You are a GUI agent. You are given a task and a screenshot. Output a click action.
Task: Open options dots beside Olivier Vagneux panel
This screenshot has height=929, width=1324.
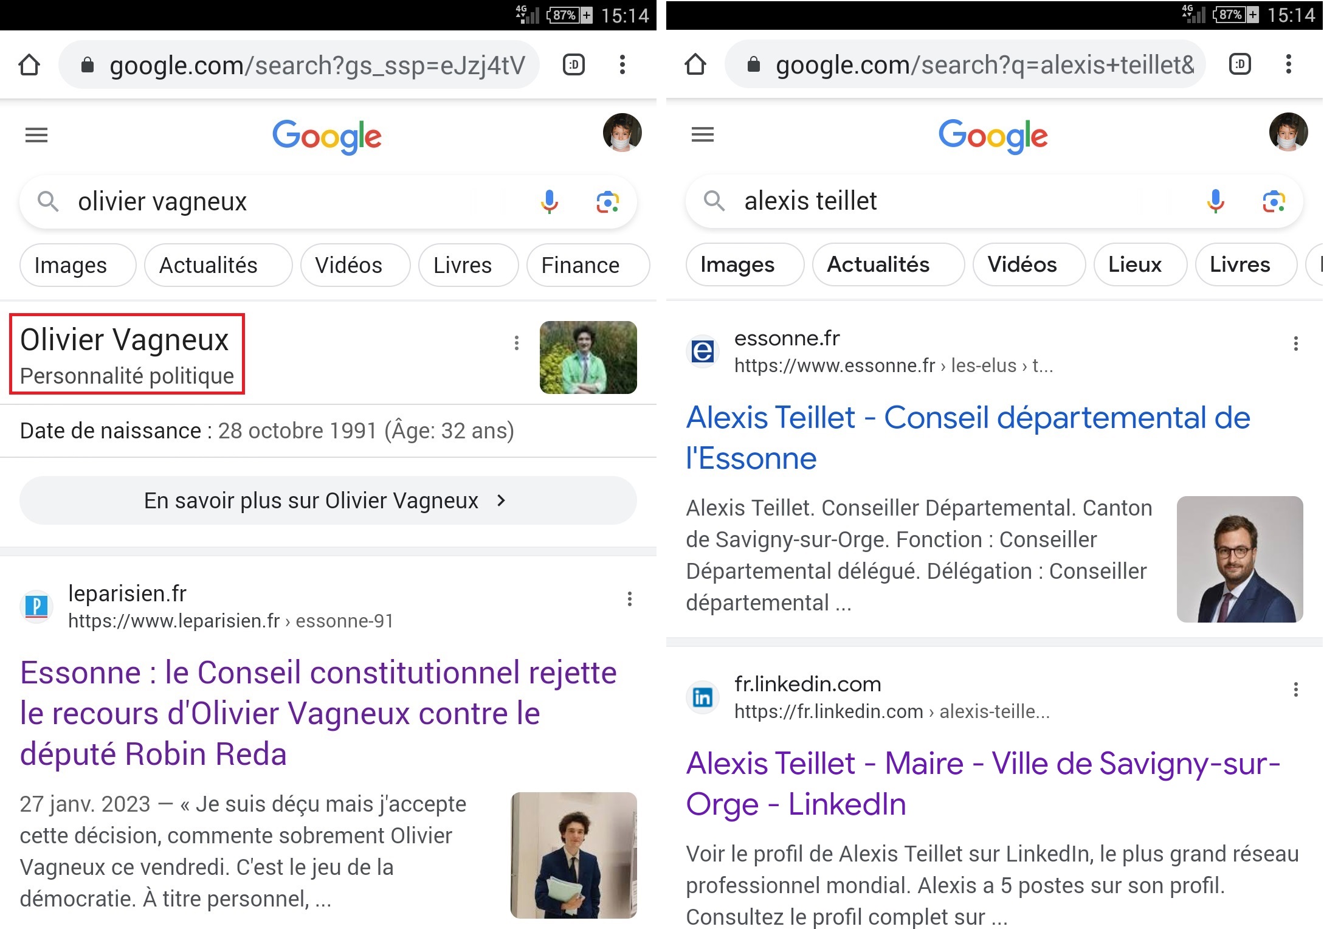517,343
